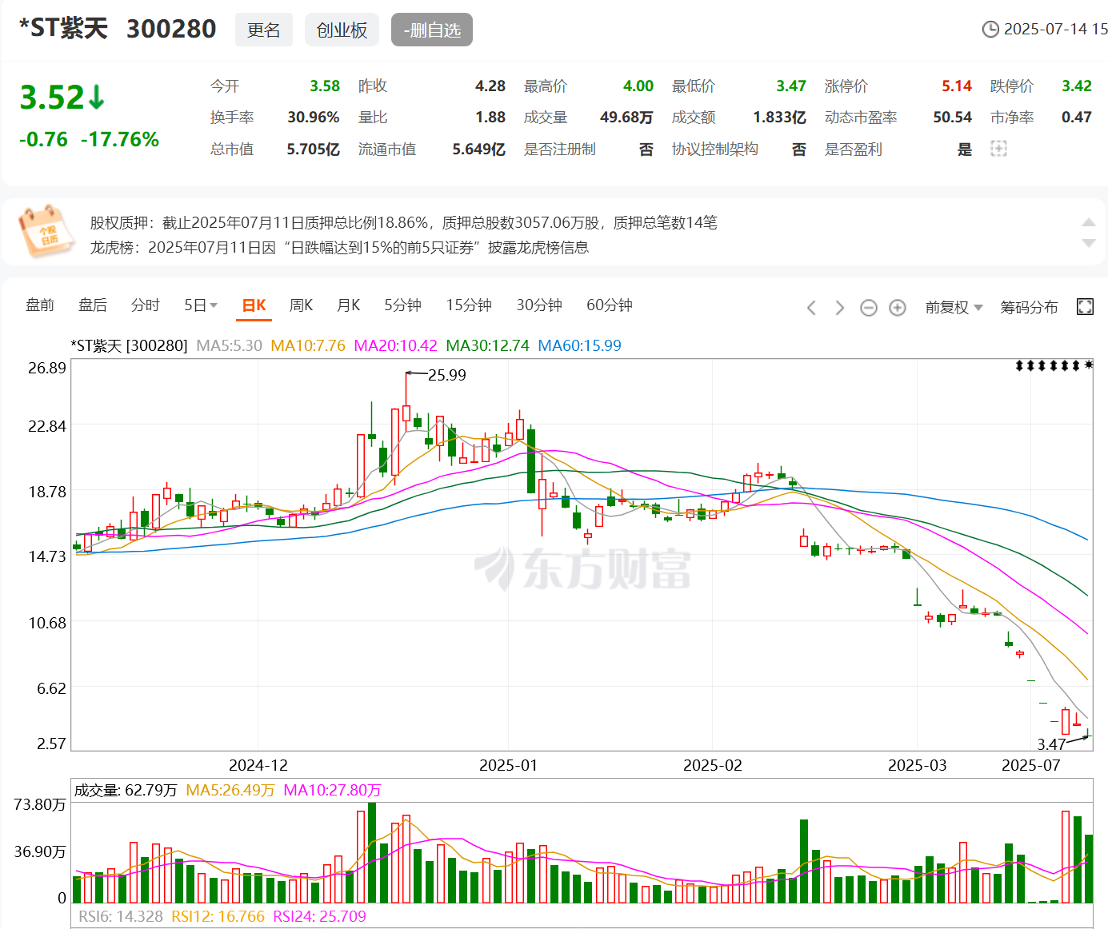Click the RSI24: 25.709 label
Viewport: 1108px width, 929px height.
(319, 917)
